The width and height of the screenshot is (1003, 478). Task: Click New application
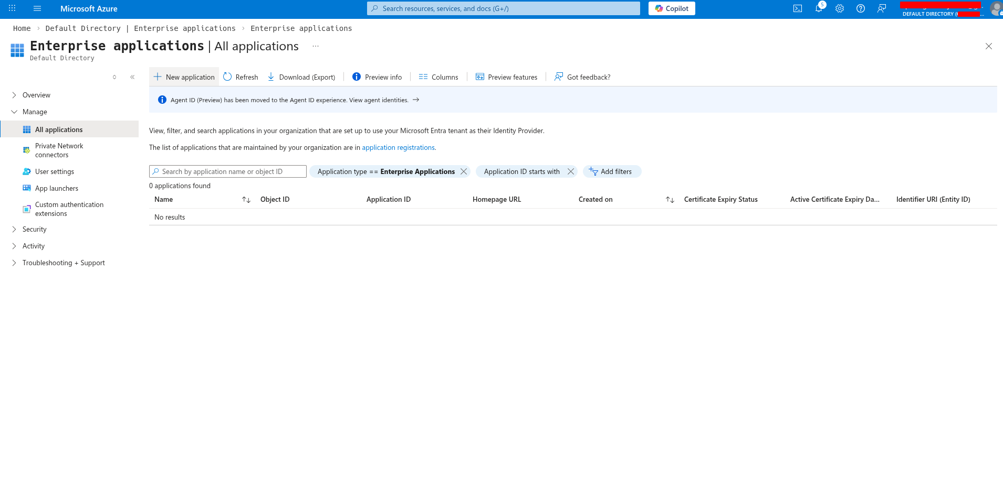184,77
